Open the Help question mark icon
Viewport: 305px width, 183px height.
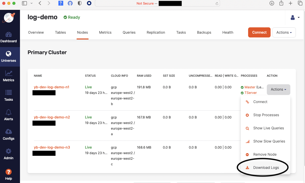[9, 172]
